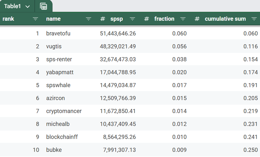260x157 pixels.
Task: Open the Table1 name dropdown
Action: click(x=27, y=7)
